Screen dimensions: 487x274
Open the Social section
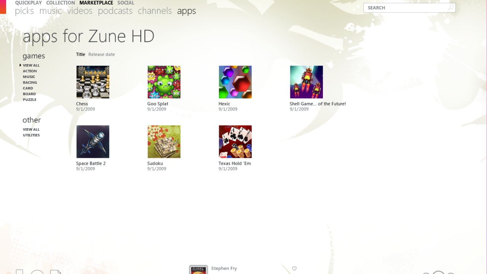tap(126, 3)
